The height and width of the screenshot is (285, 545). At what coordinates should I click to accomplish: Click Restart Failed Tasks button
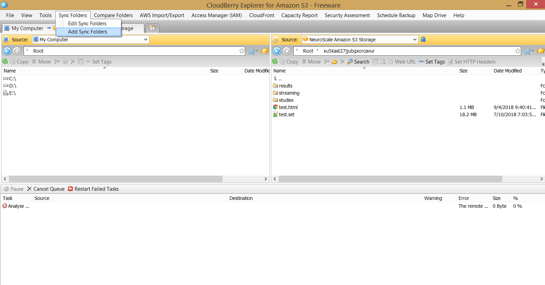(93, 189)
